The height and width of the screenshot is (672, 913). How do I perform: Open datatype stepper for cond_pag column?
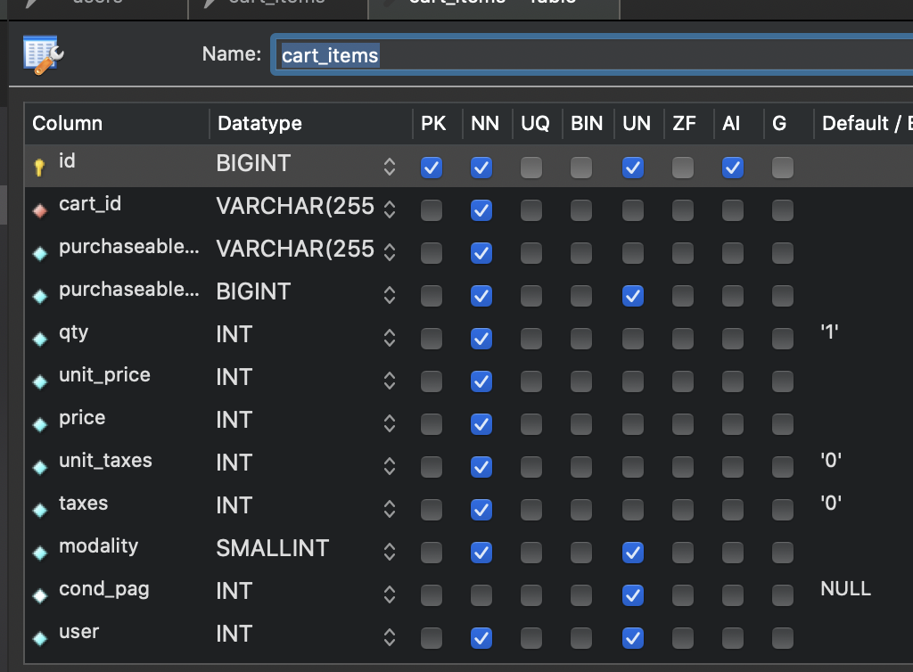tap(390, 594)
